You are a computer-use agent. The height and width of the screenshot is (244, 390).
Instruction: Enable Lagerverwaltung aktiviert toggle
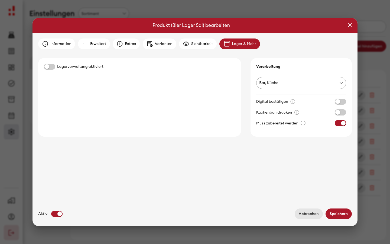[50, 67]
